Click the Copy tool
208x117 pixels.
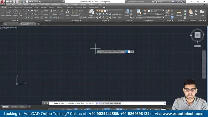point(34,14)
